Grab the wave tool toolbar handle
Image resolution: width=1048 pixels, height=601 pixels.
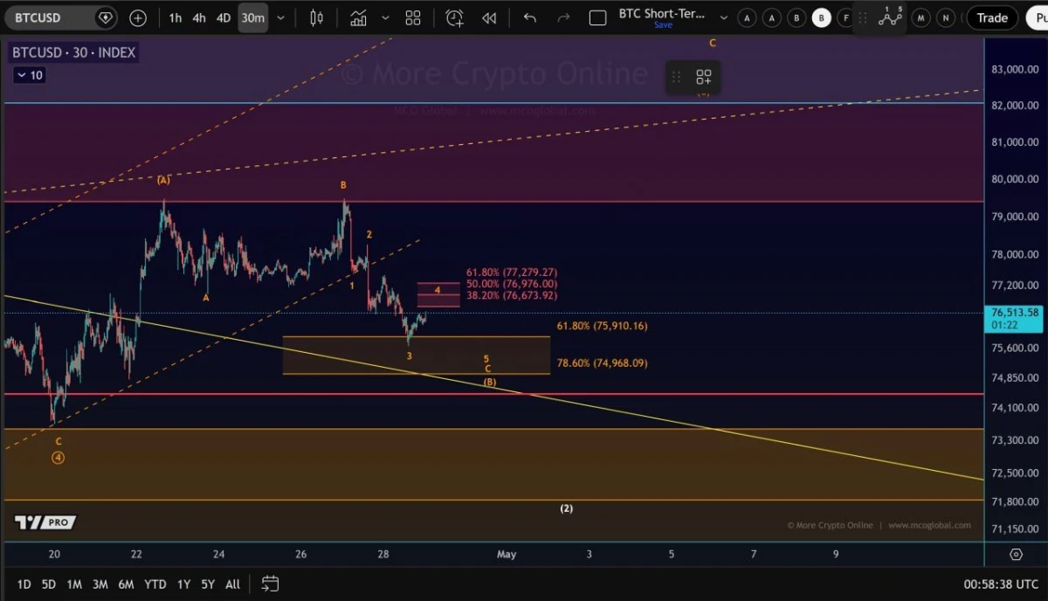pyautogui.click(x=864, y=17)
